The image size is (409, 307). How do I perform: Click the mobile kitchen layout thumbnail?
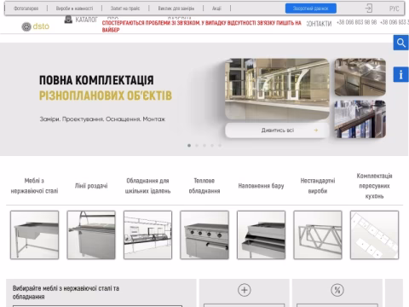(x=374, y=235)
